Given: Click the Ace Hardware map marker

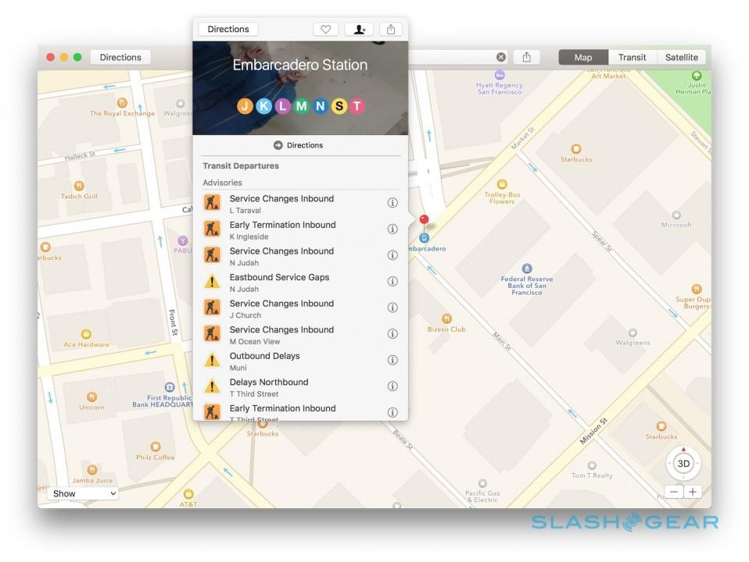Looking at the screenshot, I should pos(86,333).
